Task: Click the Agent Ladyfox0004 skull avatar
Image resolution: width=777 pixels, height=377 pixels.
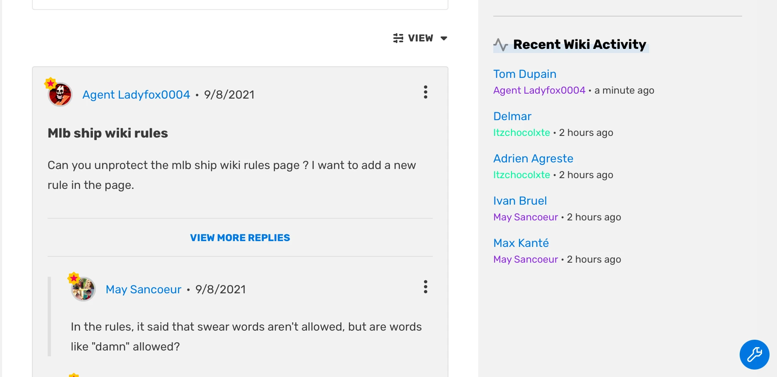Action: click(x=60, y=94)
